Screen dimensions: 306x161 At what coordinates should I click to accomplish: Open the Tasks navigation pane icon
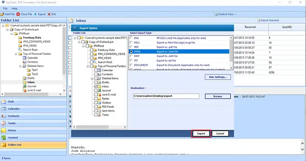click(x=3, y=123)
